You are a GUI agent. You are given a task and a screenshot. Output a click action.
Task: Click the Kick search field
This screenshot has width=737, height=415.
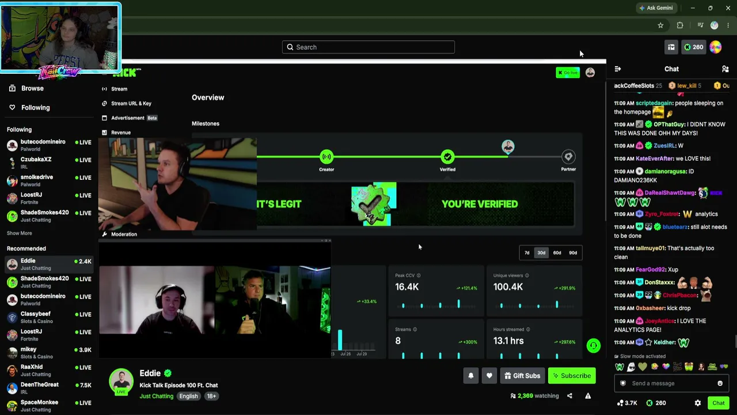[368, 47]
